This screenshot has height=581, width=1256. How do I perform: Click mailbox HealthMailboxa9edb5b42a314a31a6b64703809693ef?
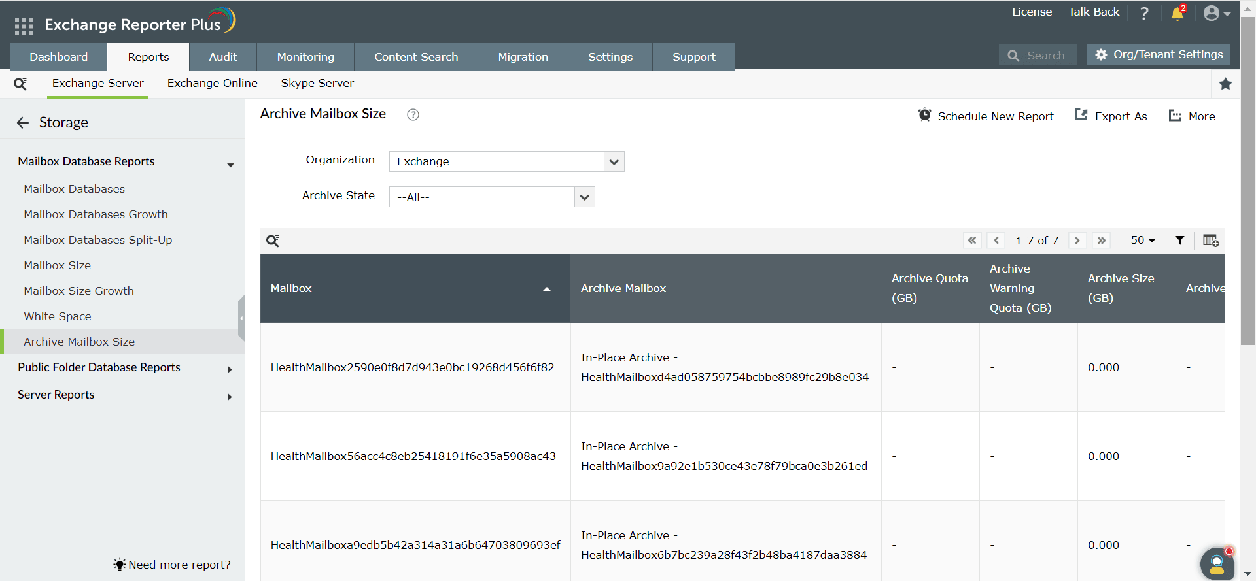pyautogui.click(x=415, y=545)
